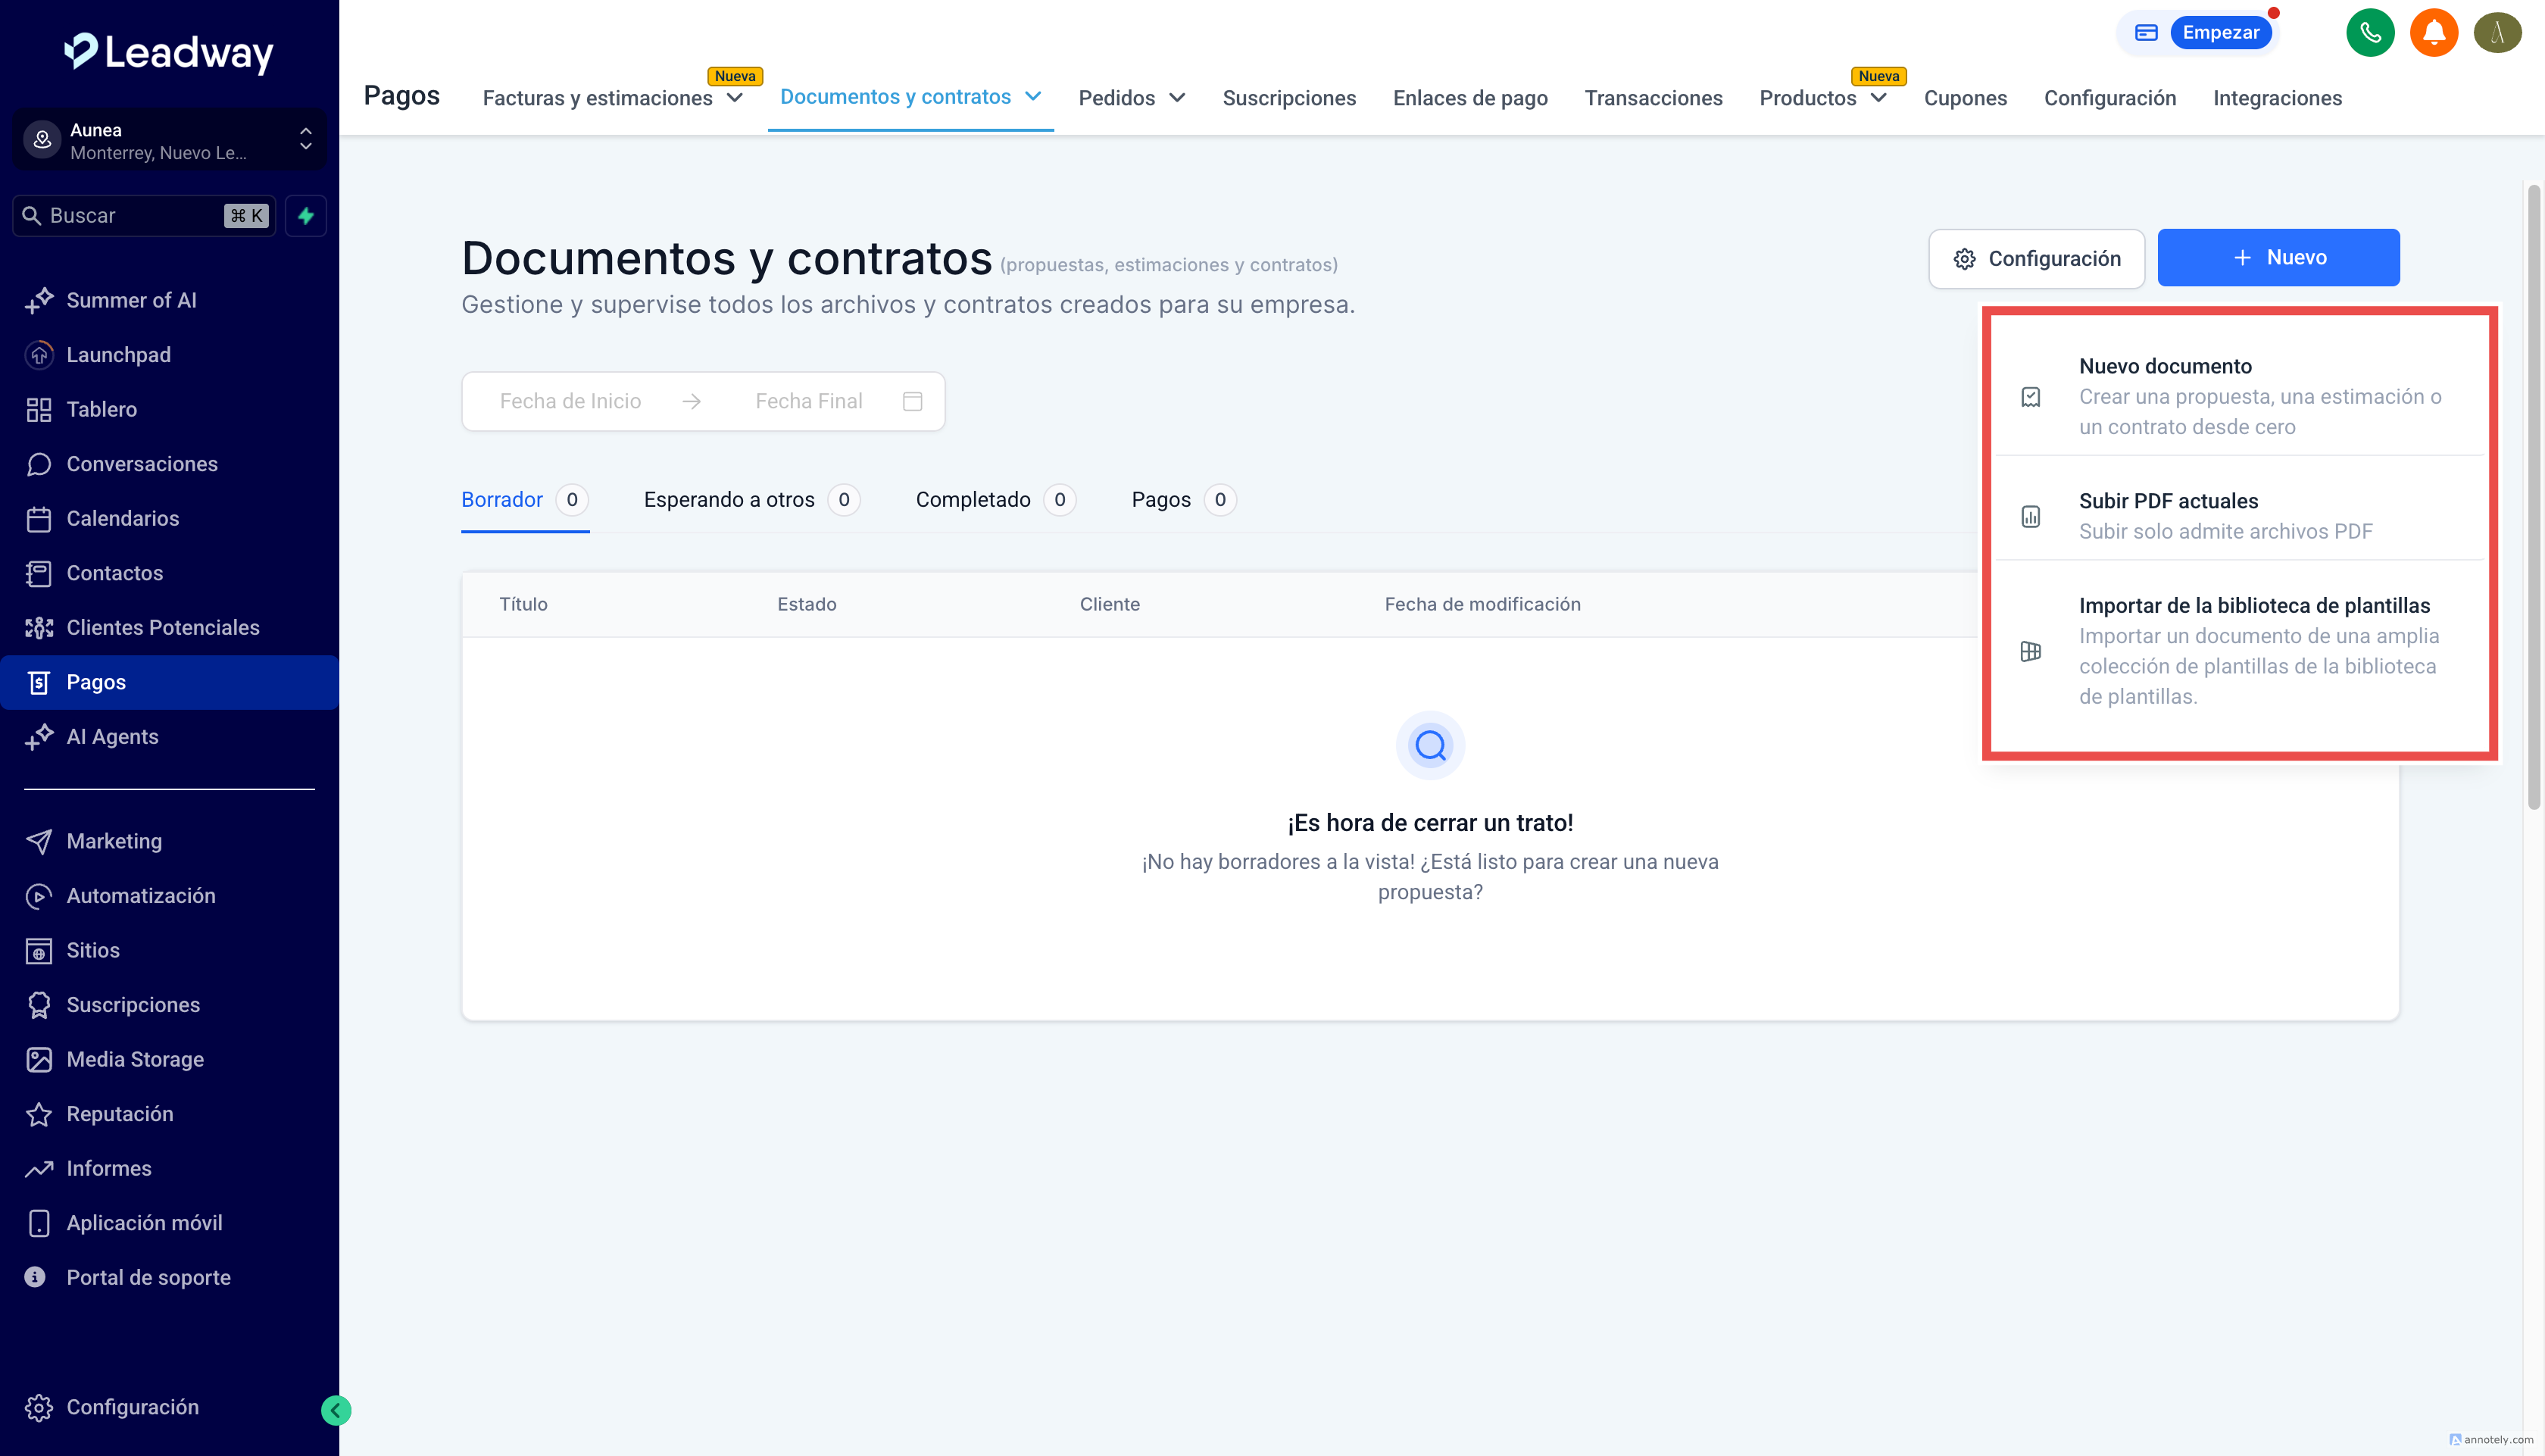Image resolution: width=2545 pixels, height=1456 pixels.
Task: Open Reputación in the sidebar
Action: coord(120,1114)
